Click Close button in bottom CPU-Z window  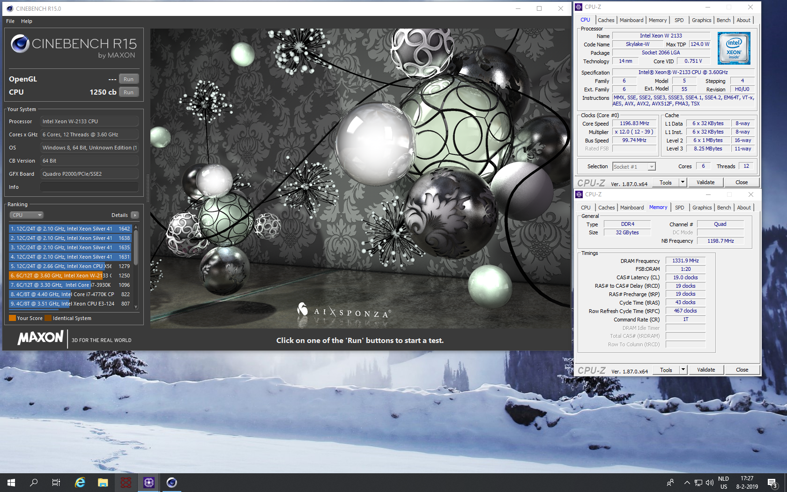point(742,370)
